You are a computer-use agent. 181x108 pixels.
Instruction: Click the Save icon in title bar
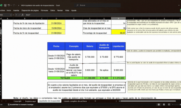(5, 5)
